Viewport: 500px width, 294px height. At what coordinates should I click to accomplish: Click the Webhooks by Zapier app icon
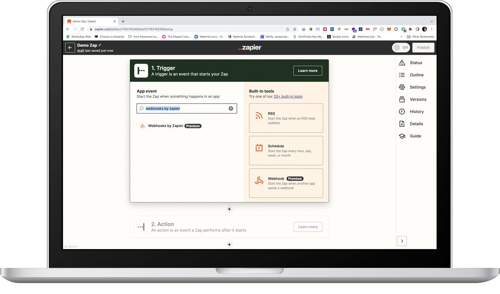[x=142, y=126]
